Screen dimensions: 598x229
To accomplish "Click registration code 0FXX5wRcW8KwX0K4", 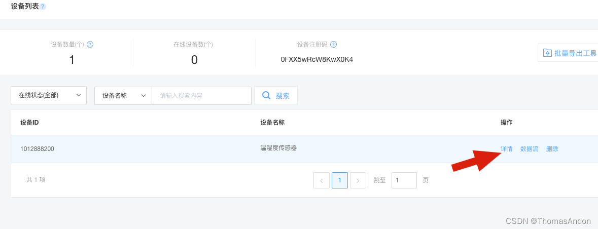I will pos(317,59).
